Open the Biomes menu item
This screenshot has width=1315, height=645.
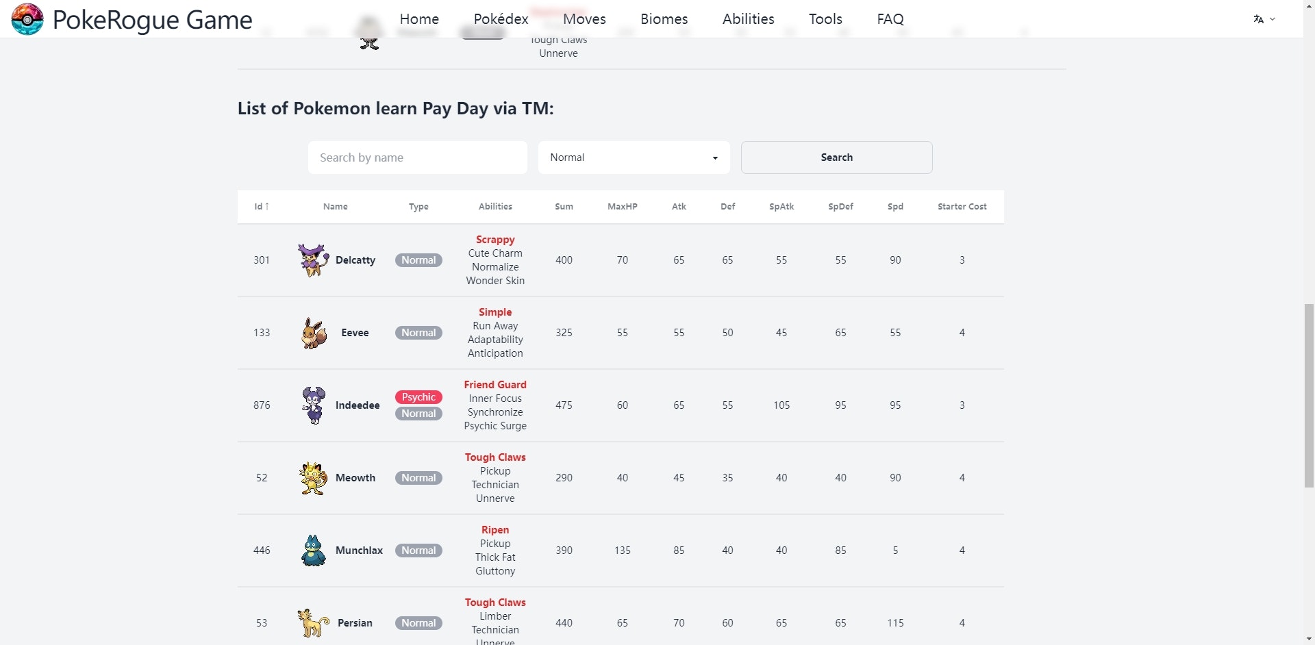(x=664, y=19)
